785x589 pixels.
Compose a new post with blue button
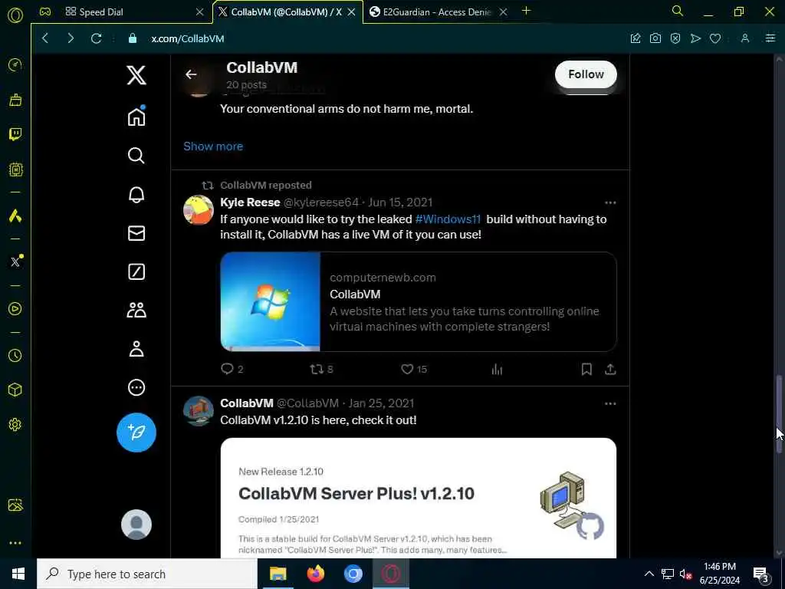tap(136, 433)
